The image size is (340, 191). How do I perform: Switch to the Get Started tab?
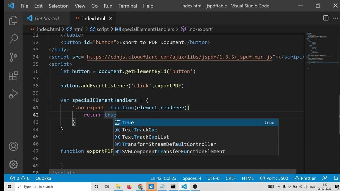click(x=47, y=18)
